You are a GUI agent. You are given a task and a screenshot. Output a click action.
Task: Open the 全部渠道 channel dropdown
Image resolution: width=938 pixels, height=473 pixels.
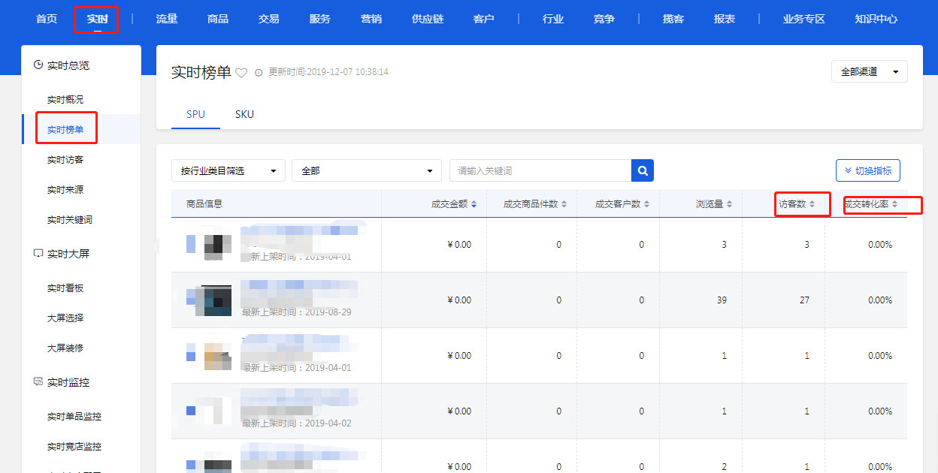pyautogui.click(x=869, y=72)
